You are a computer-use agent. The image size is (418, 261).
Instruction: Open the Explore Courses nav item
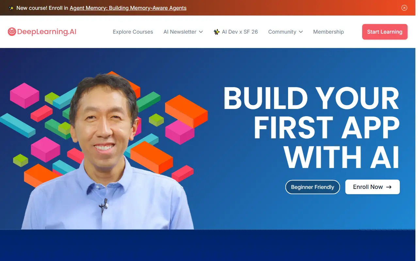click(x=133, y=32)
